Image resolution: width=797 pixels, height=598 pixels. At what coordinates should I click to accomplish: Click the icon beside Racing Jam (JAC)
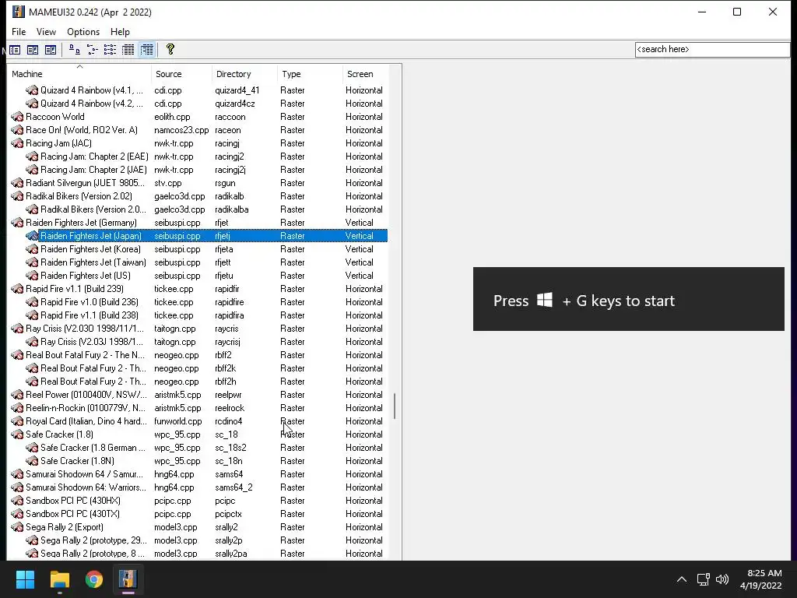point(17,143)
